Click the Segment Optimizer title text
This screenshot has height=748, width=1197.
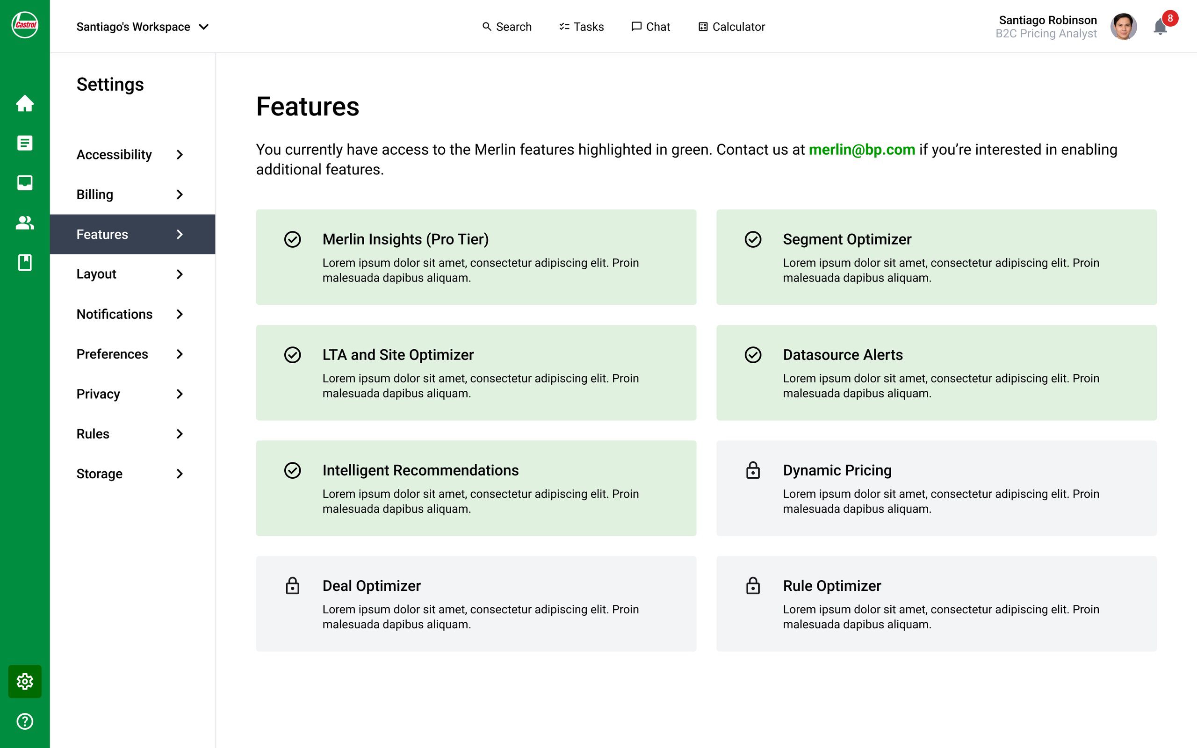(847, 239)
